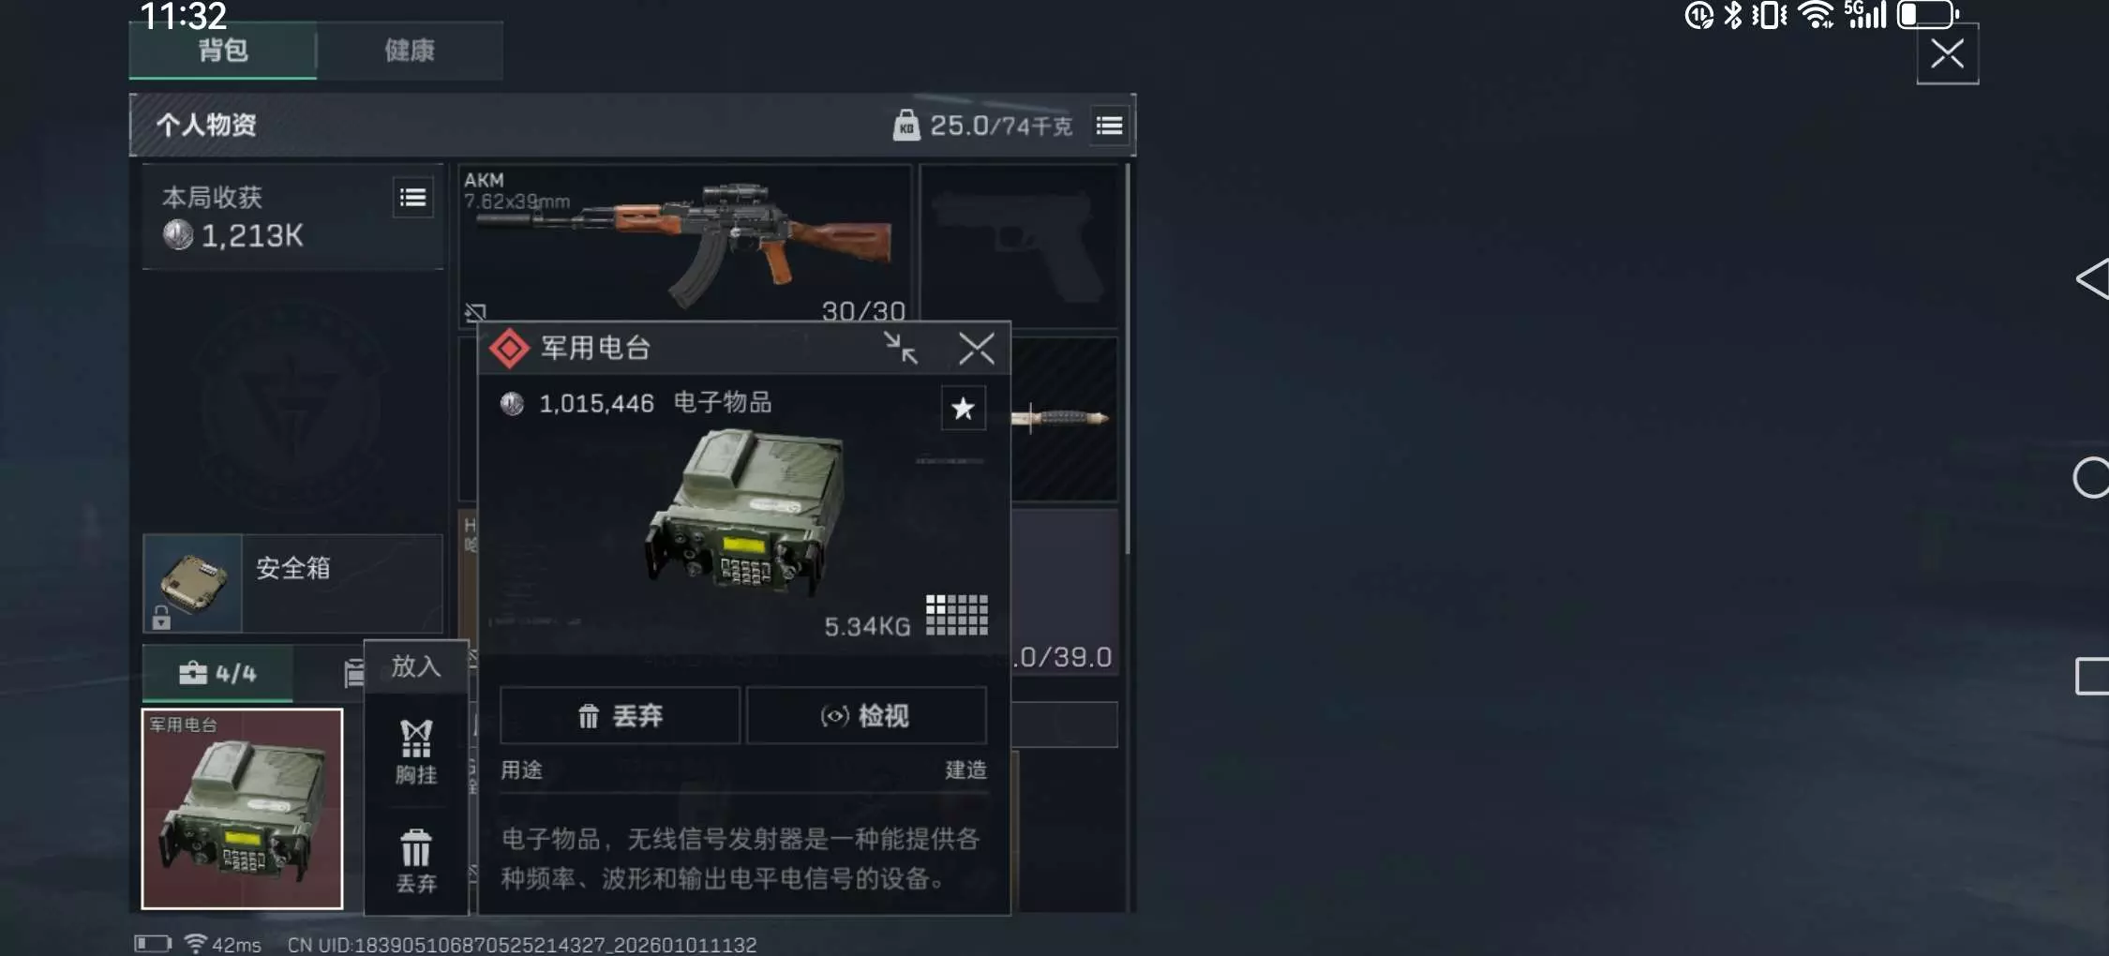2109x956 pixels.
Task: Click the knife melee weapon slot
Action: pyautogui.click(x=1064, y=419)
